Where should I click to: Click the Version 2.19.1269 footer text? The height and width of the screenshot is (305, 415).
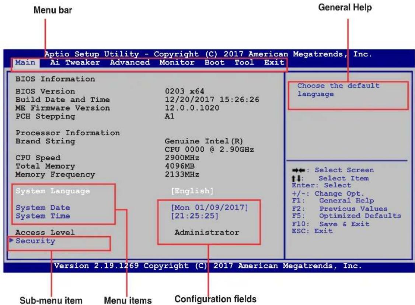[208, 266]
